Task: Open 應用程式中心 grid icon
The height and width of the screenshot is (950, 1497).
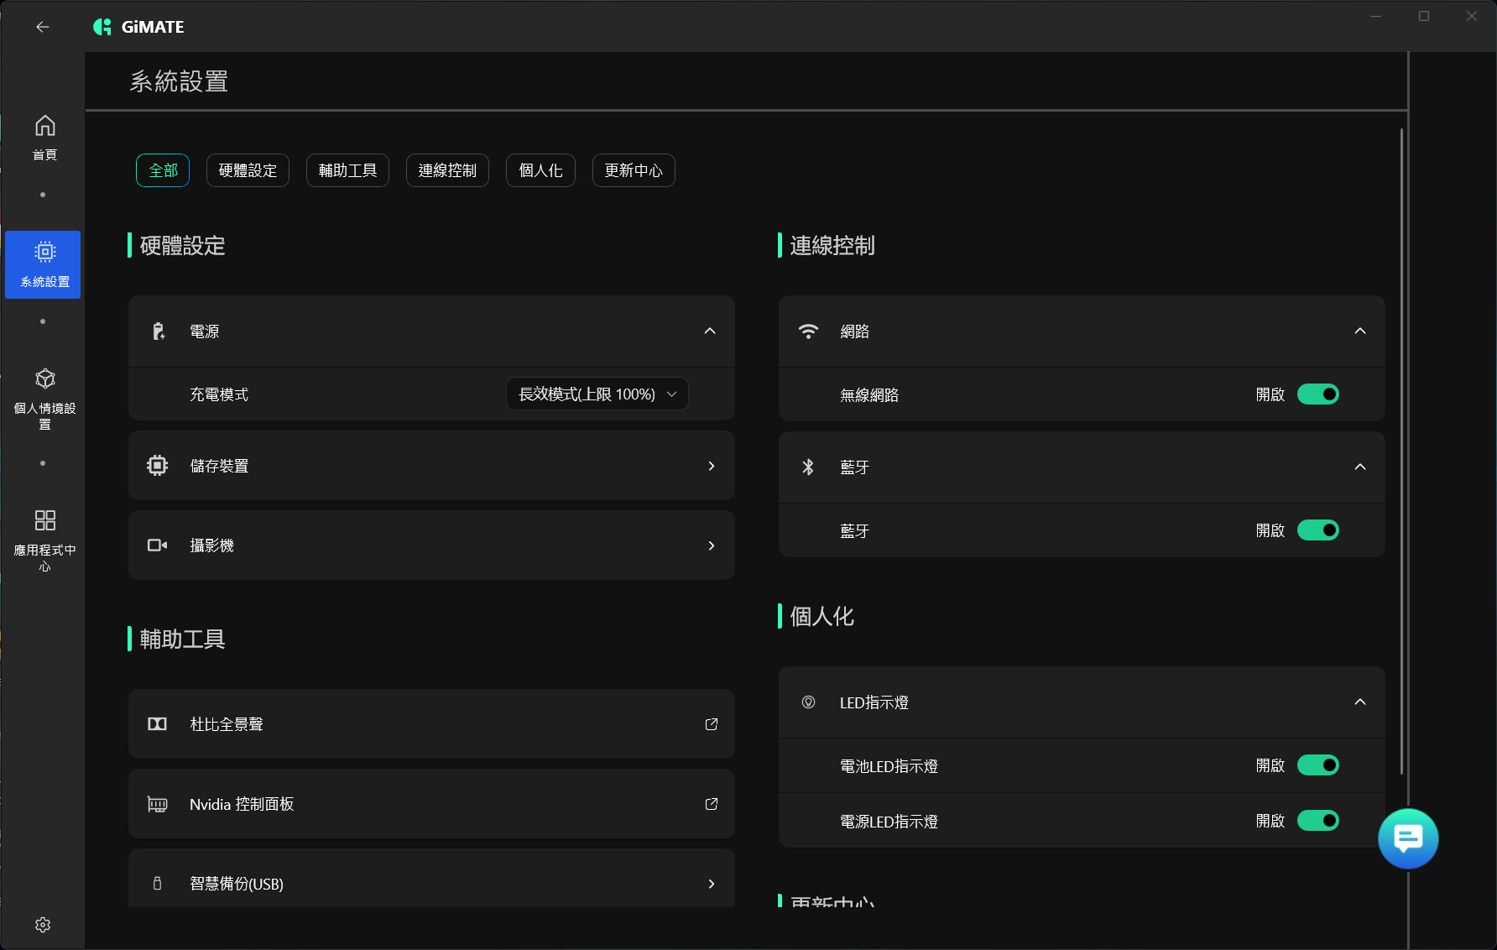Action: (x=45, y=520)
